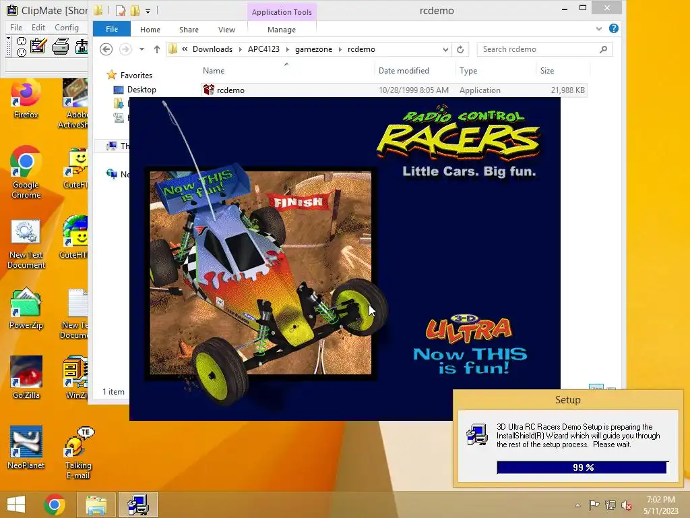Screen dimensions: 690x518
Task: Select the rcdemo application file row
Action: coord(394,90)
